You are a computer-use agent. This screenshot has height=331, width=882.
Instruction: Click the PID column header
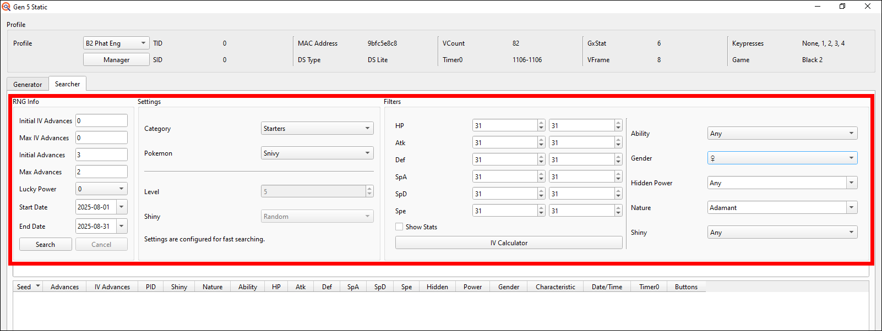[x=151, y=286]
